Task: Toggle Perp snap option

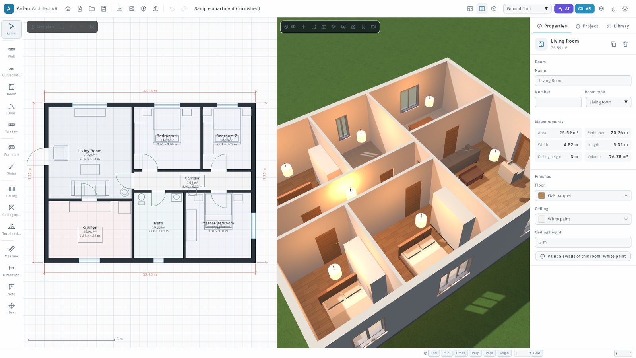Action: pos(475,353)
